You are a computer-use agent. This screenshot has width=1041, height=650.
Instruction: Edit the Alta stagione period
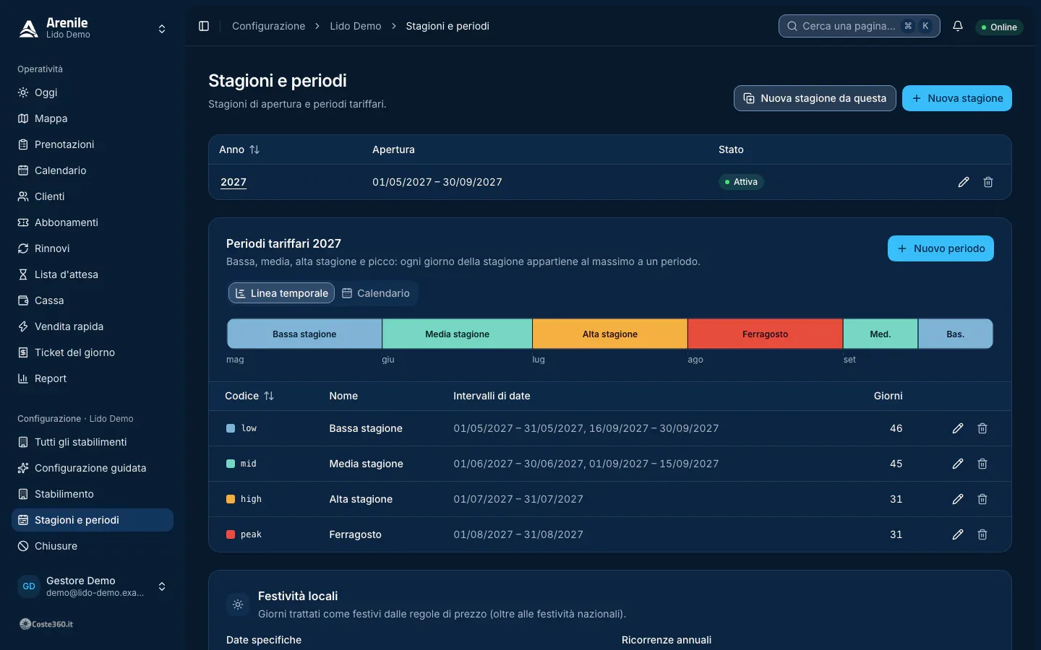(958, 499)
